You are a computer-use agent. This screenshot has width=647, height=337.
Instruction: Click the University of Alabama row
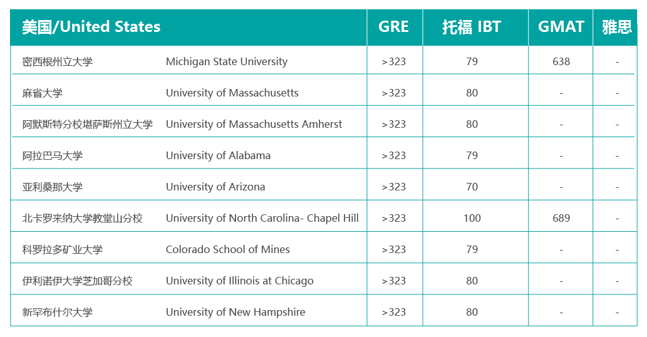tap(323, 155)
